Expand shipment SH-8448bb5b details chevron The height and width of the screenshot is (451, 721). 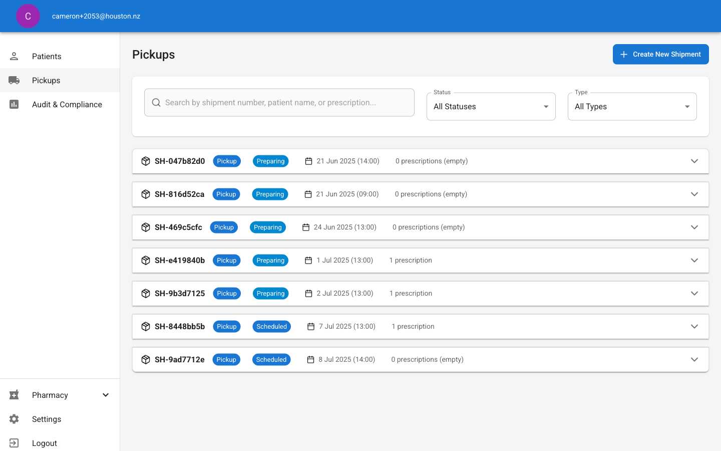[694, 326]
